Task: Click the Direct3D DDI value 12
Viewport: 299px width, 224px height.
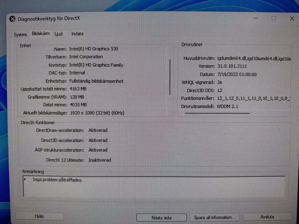Action: pos(220,90)
